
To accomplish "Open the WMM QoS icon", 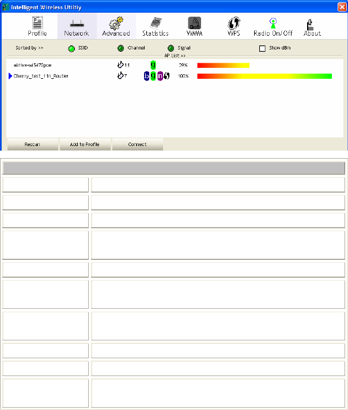I will point(194,23).
